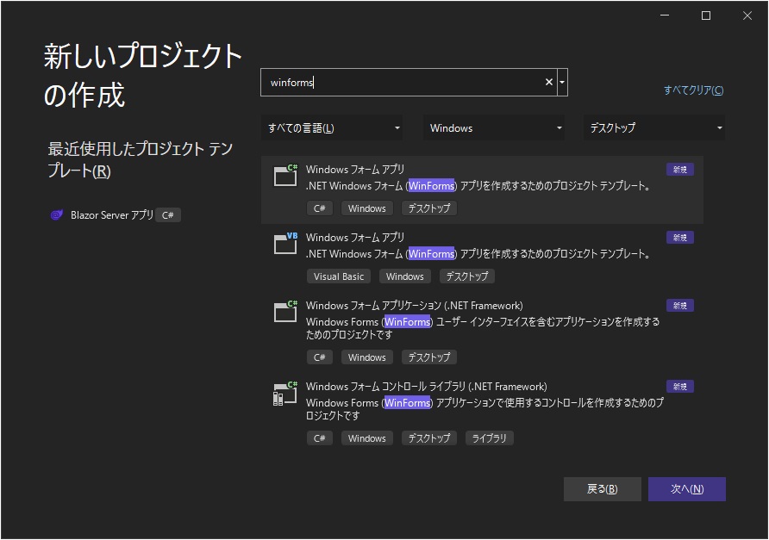Click the 次へ(N) button
Screen dimensions: 769x540
point(686,489)
